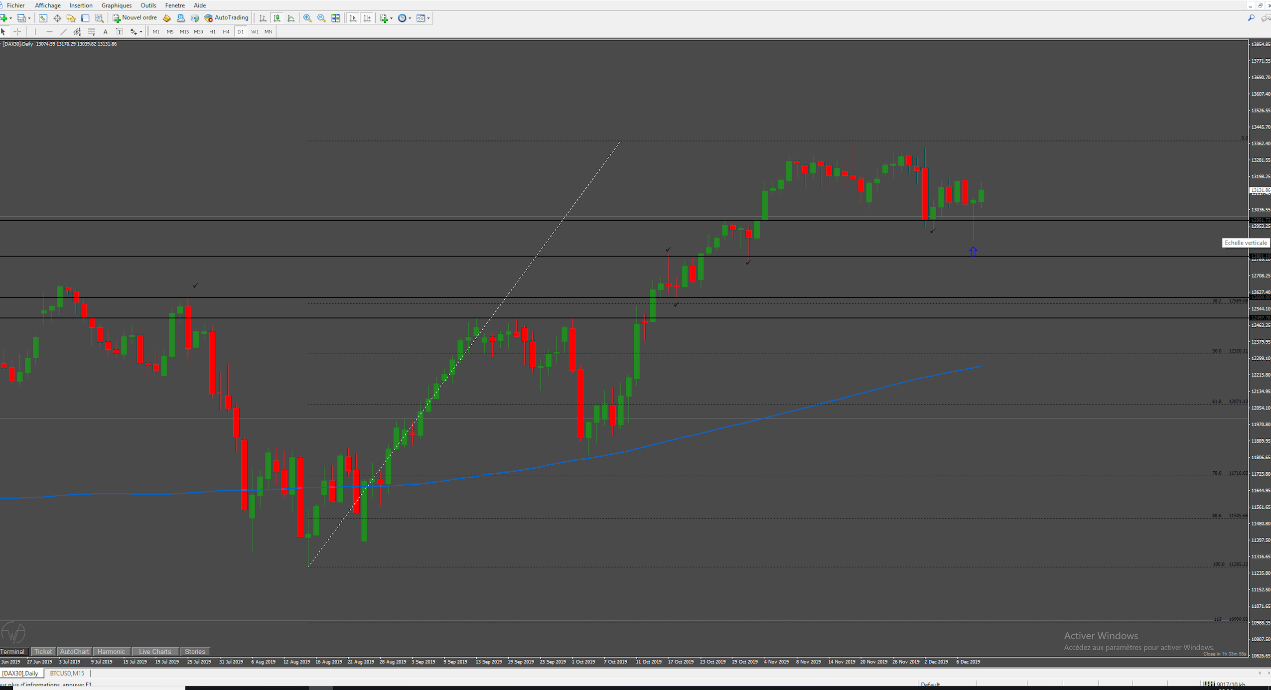Screen dimensions: 1271x690
Task: Open the indicators list icon
Action: coord(384,18)
